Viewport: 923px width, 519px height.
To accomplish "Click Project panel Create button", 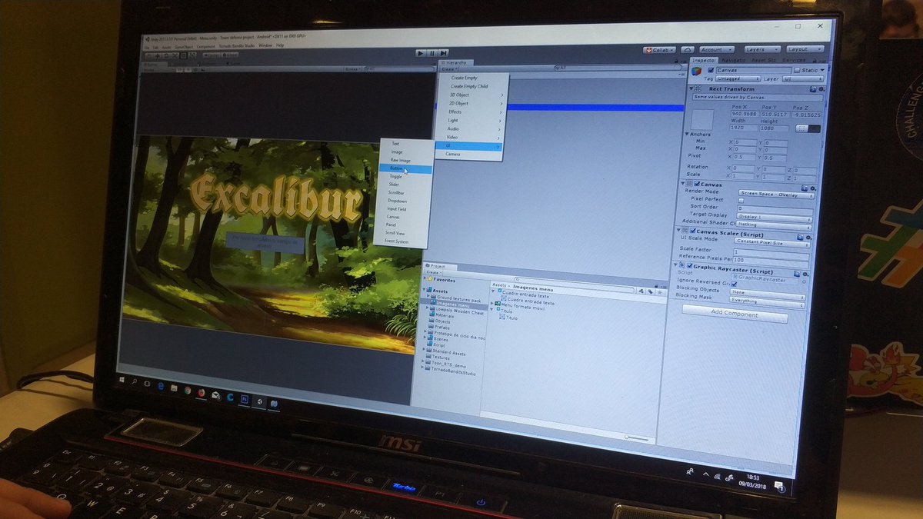I will [434, 273].
